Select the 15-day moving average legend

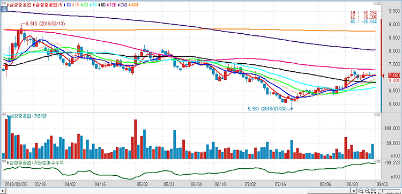[77, 5]
